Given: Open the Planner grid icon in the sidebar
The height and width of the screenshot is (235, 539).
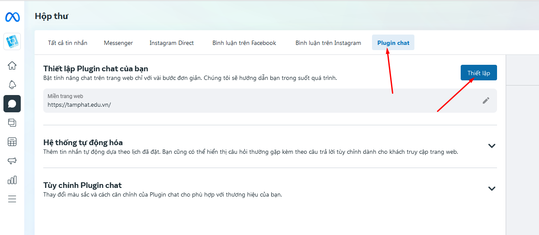Looking at the screenshot, I should click(12, 142).
